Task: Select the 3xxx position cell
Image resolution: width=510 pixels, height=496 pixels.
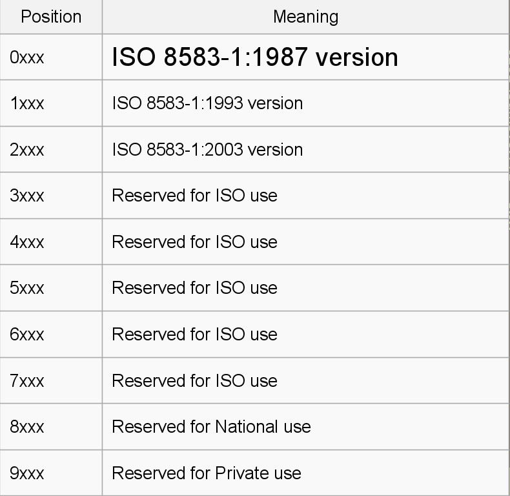Action: coord(51,196)
